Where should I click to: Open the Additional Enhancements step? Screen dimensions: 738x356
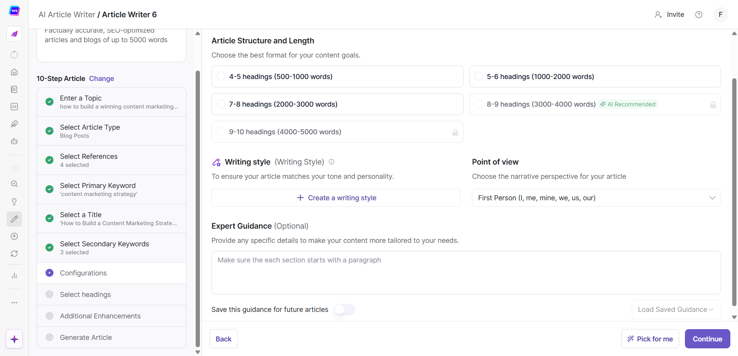coord(111,316)
